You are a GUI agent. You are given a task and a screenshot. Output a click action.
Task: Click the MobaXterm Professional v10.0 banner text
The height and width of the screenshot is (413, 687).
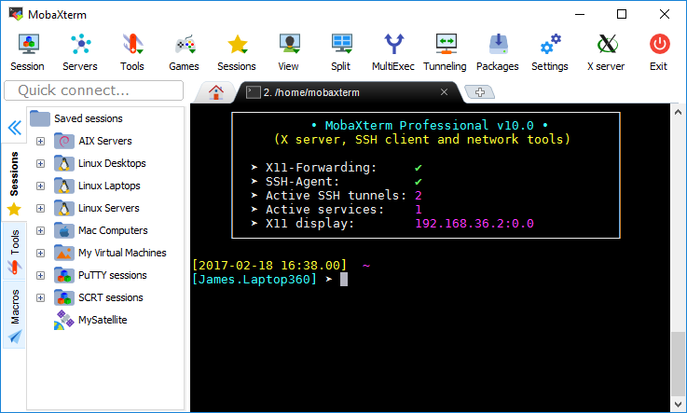(x=430, y=125)
